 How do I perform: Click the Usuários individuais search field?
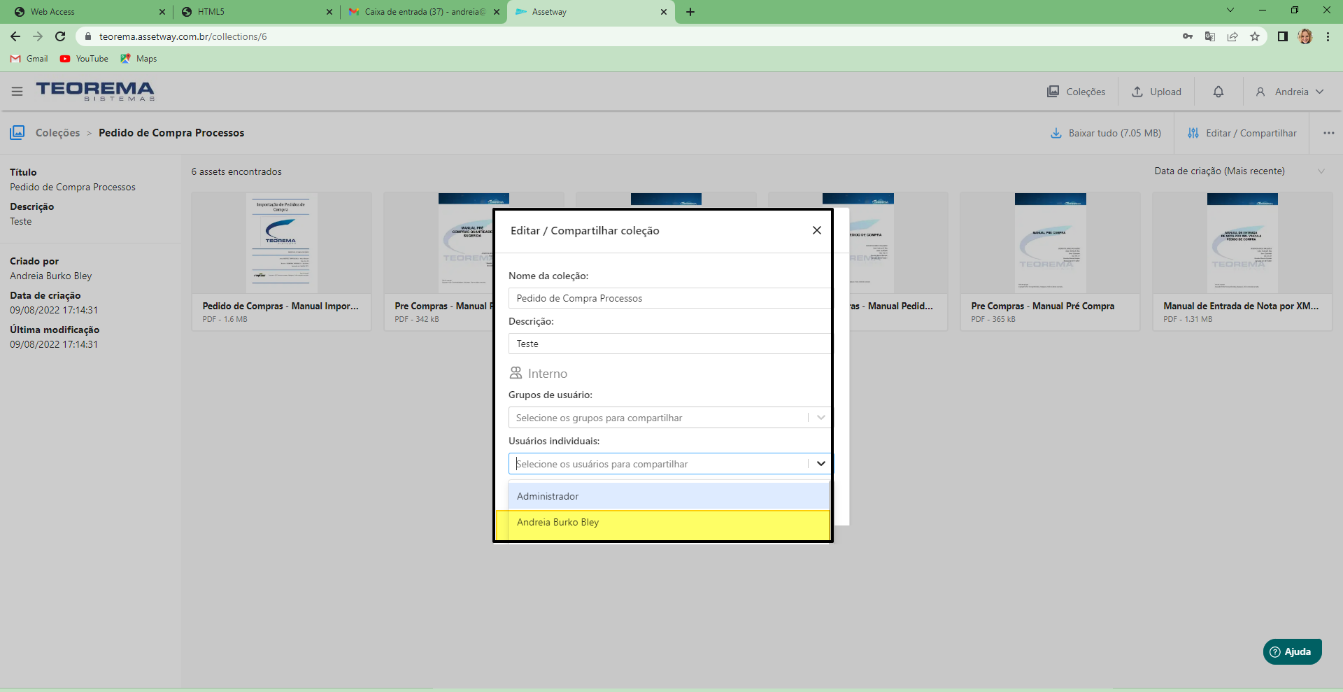coord(658,464)
